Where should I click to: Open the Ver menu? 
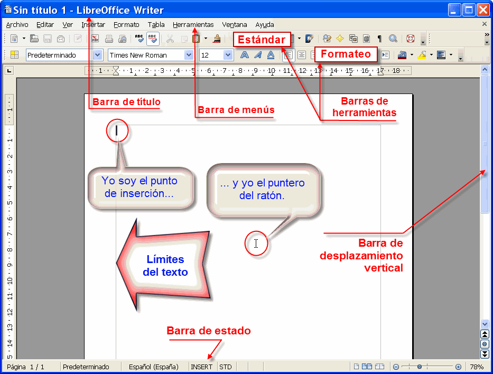(67, 24)
